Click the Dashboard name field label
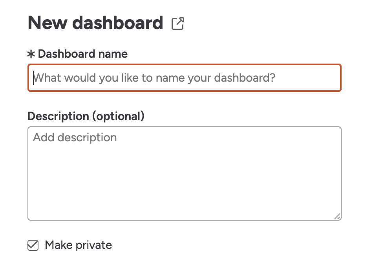Image resolution: width=373 pixels, height=263 pixels. click(x=82, y=54)
